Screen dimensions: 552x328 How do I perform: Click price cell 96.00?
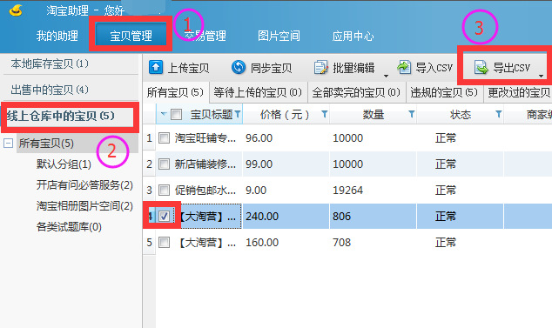pos(259,138)
